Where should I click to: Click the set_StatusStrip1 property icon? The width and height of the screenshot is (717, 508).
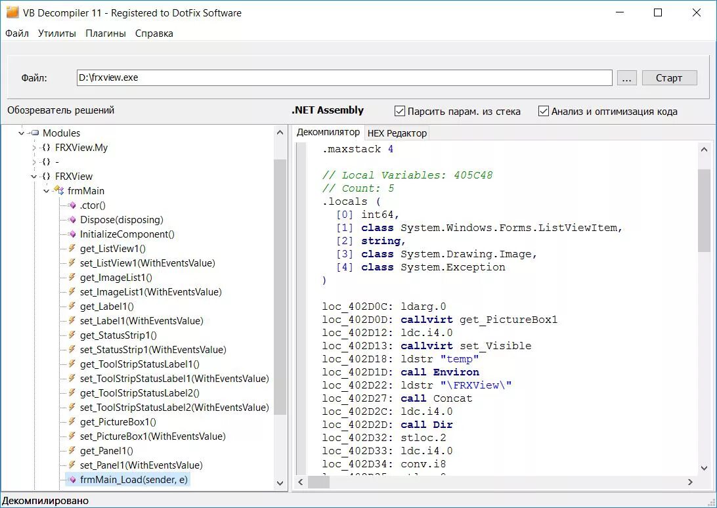coord(72,350)
